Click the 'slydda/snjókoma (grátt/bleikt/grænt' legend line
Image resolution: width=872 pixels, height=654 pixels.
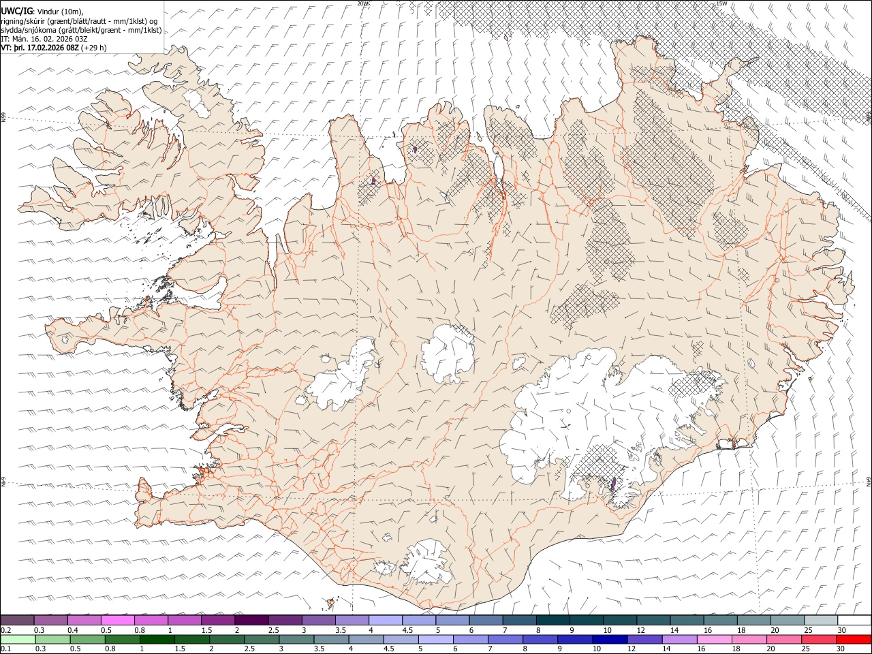click(81, 30)
